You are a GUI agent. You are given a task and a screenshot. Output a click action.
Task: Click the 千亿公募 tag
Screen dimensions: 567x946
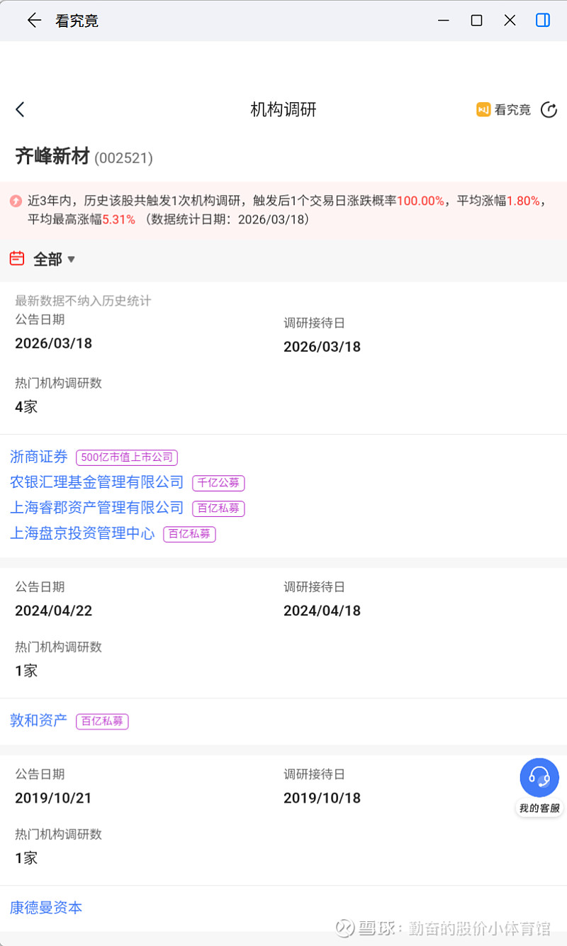pyautogui.click(x=218, y=483)
